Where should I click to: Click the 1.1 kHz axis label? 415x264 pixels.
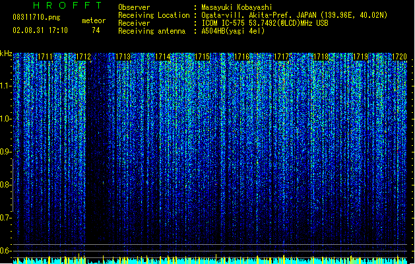(x=5, y=86)
